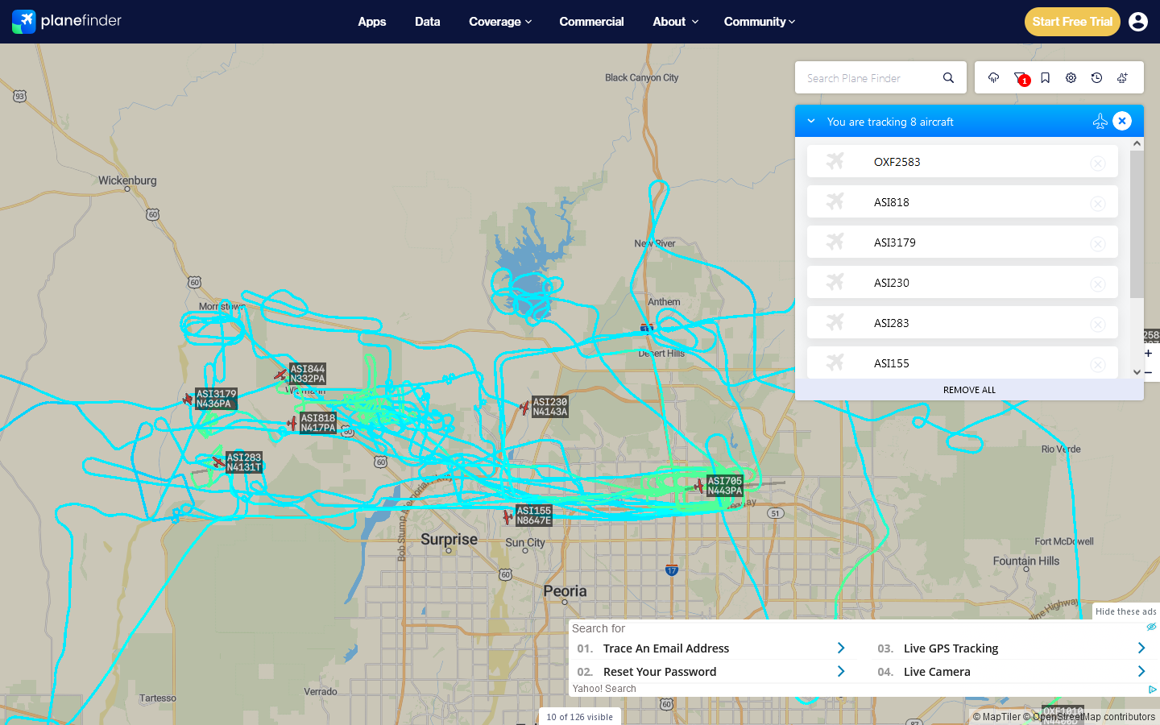Click the add aircraft plane-plus icon
This screenshot has width=1160, height=725.
click(1122, 78)
